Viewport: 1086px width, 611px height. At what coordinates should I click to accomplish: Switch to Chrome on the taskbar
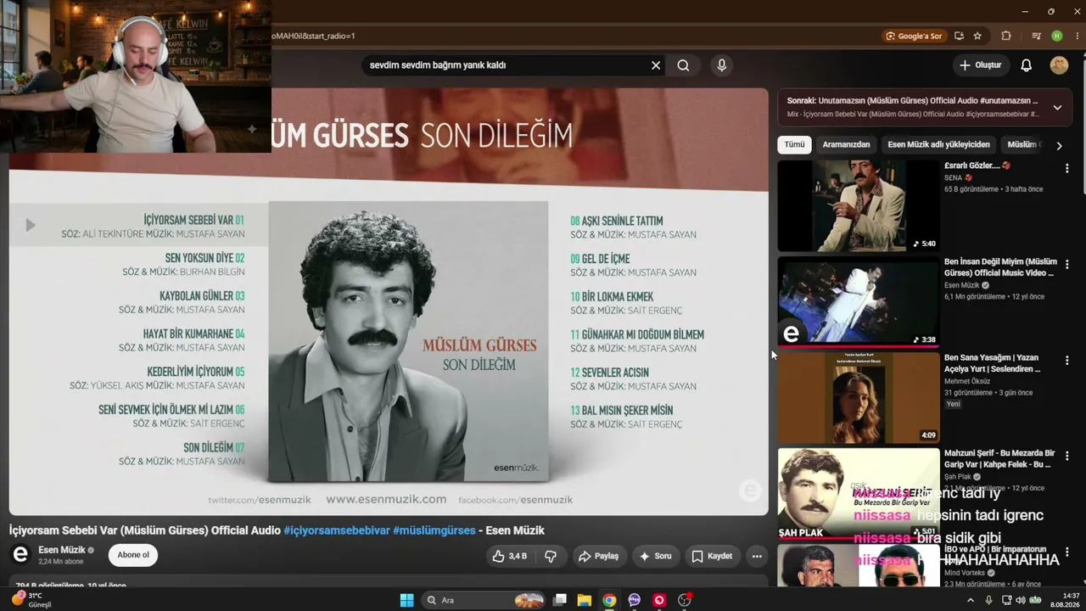(609, 600)
